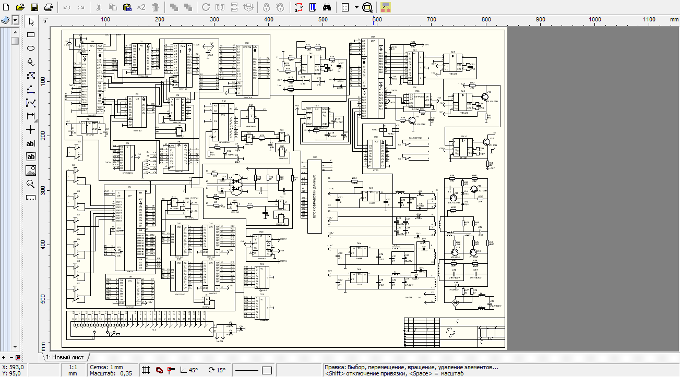680x377 pixels.
Task: Click the 'Сетка: 1 mm' grid readout
Action: pyautogui.click(x=108, y=367)
